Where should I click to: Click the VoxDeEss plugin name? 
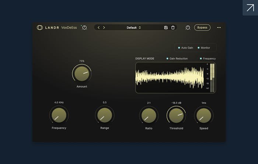[69, 28]
